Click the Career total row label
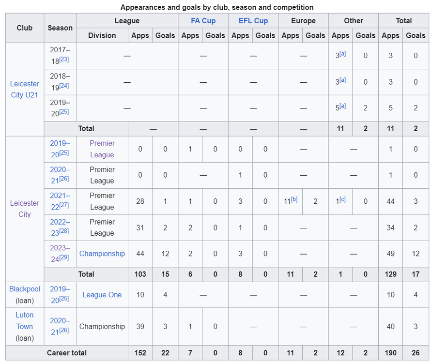Image resolution: width=431 pixels, height=363 pixels. (67, 353)
